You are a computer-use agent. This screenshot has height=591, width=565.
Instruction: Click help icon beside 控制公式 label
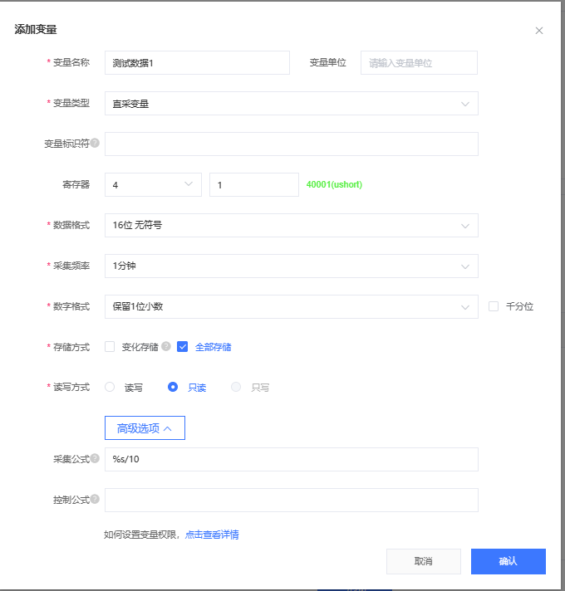[95, 499]
